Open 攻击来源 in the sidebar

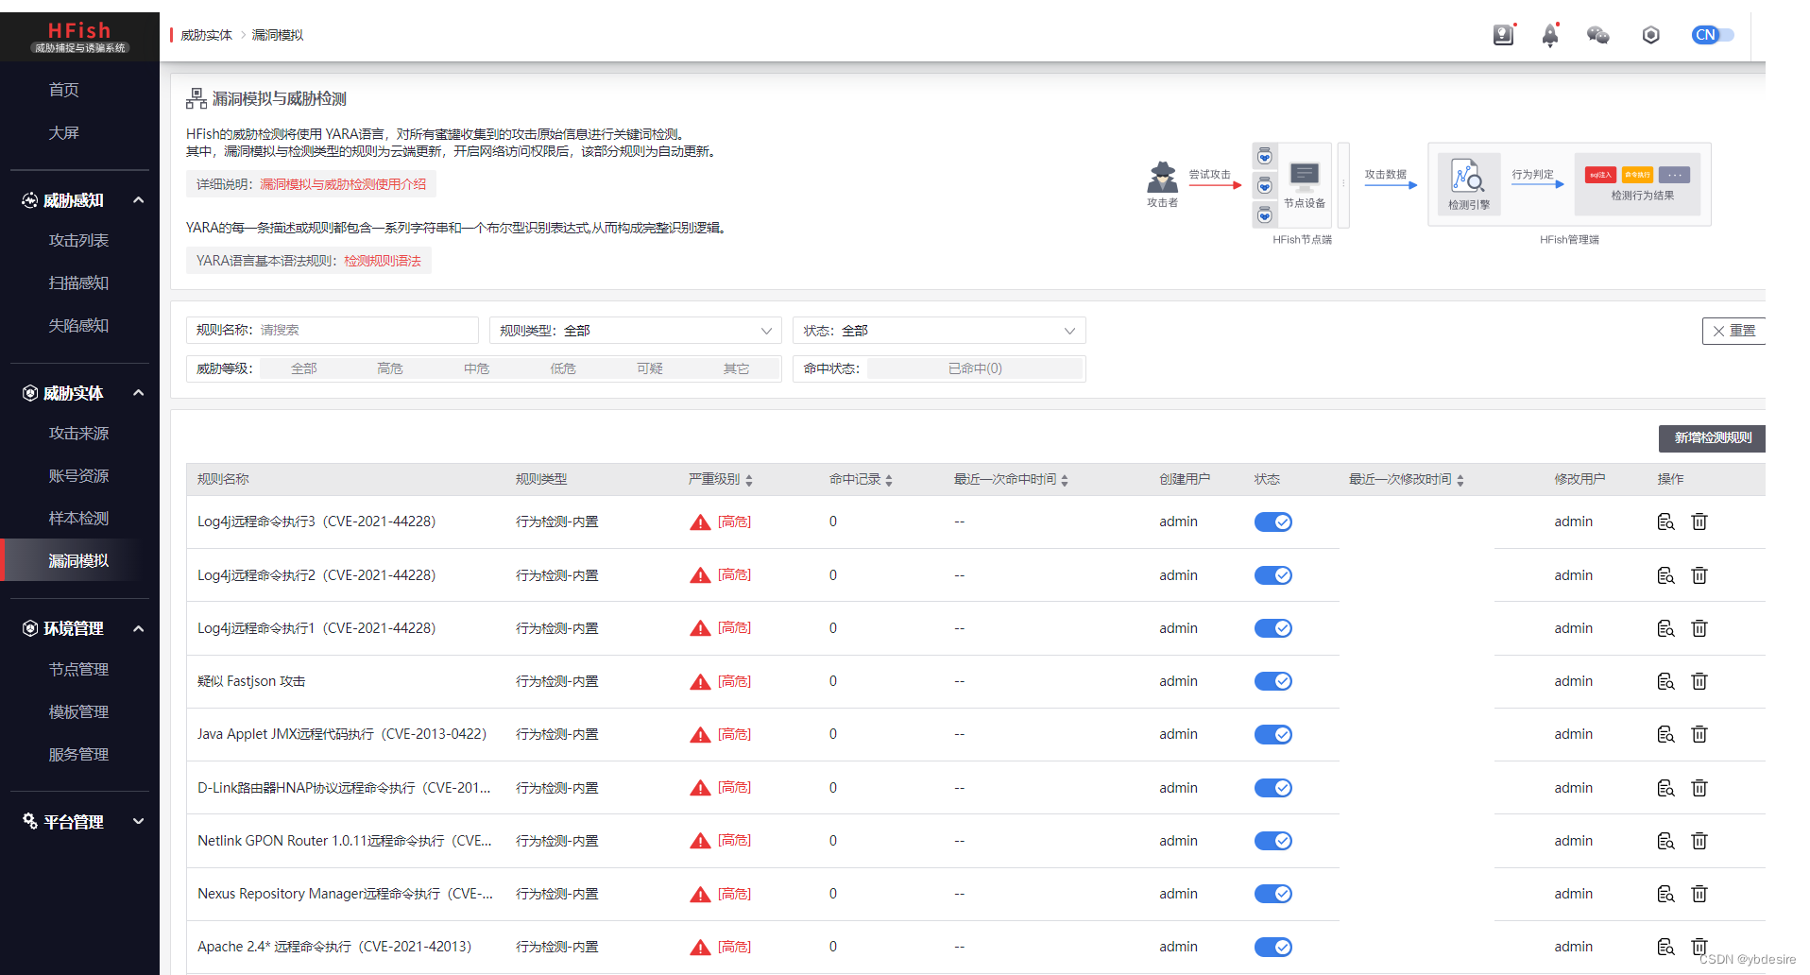[79, 434]
